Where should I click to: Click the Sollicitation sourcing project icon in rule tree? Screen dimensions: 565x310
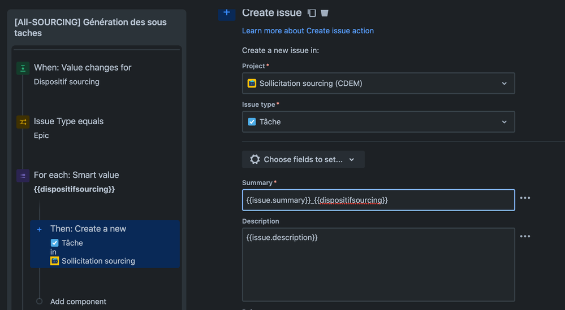point(54,261)
